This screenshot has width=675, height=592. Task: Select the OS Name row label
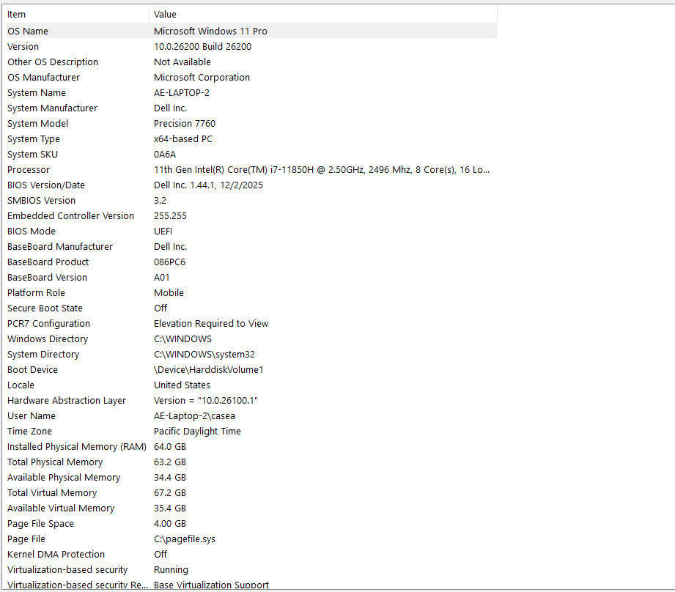pyautogui.click(x=28, y=31)
